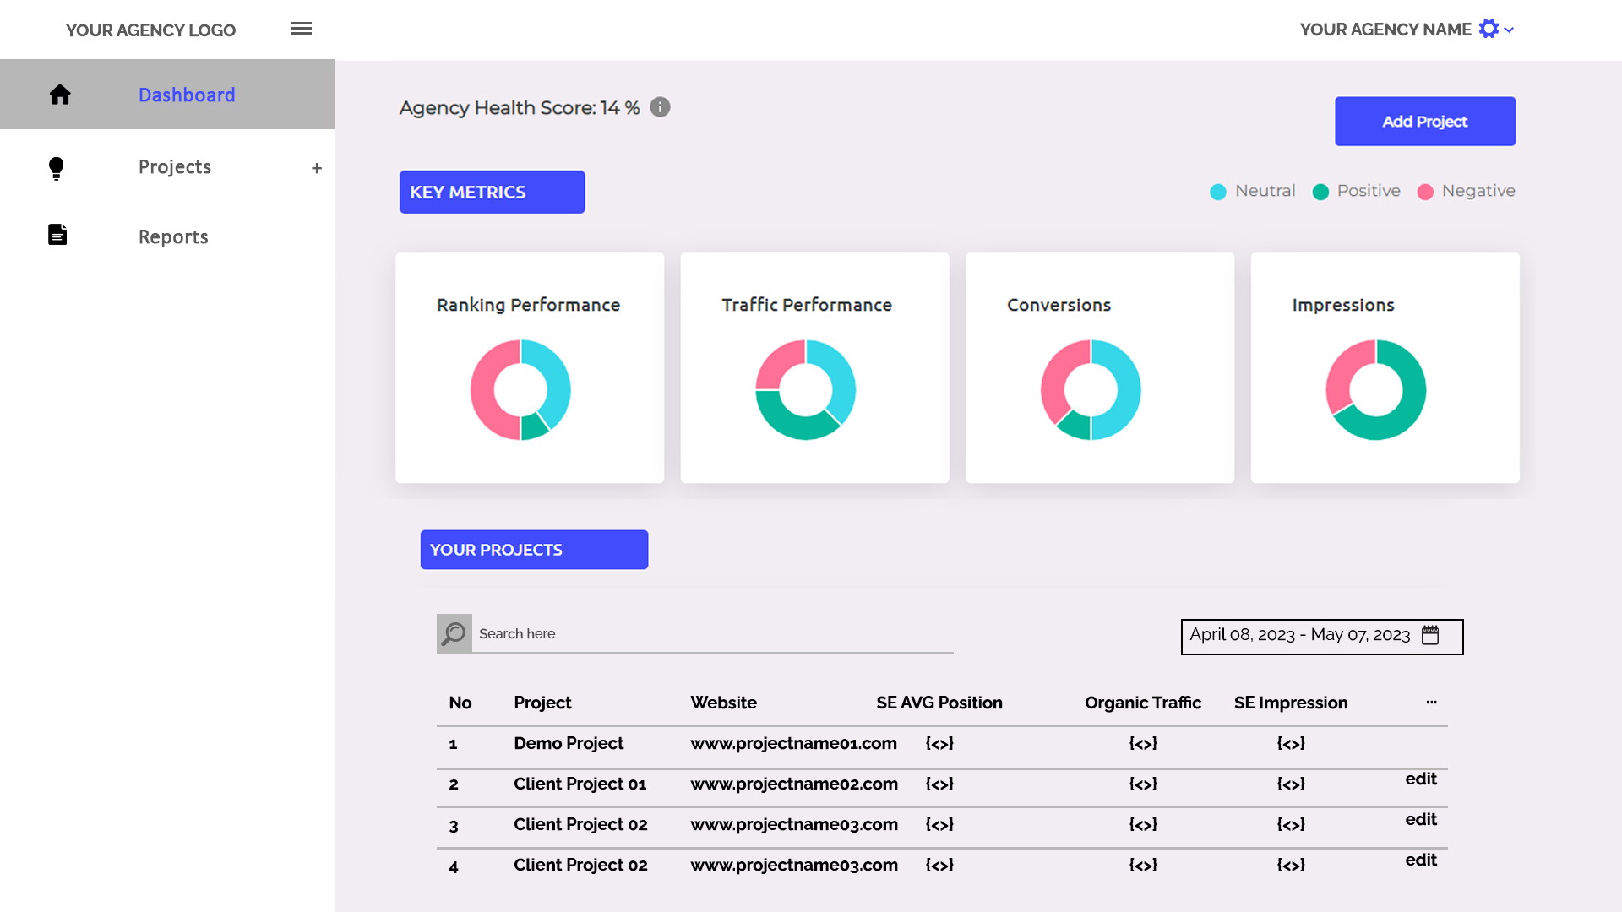Click the Impressions donut chart
Viewport: 1622px width, 912px height.
(1376, 389)
